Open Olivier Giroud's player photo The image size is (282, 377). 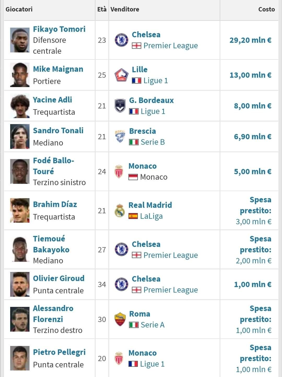coord(20,284)
